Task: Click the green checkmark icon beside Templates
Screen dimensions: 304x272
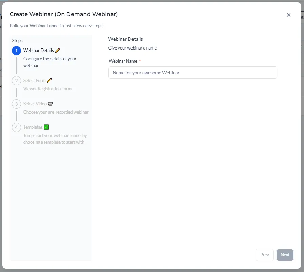Action: (46, 127)
